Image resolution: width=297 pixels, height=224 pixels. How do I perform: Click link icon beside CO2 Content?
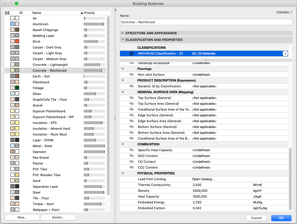coord(132,167)
